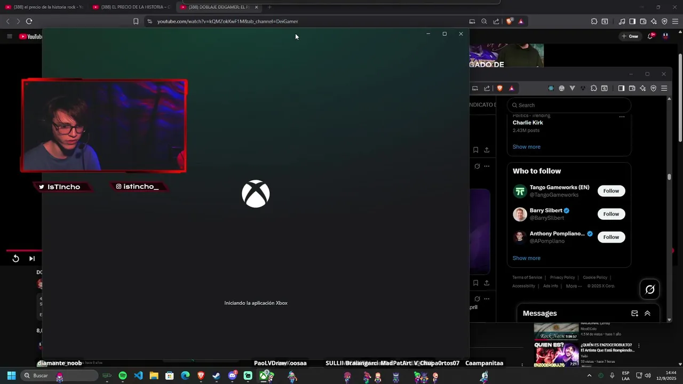This screenshot has width=683, height=384.
Task: Toggle the sidebar panel in the YouTube window
Action: click(x=632, y=21)
